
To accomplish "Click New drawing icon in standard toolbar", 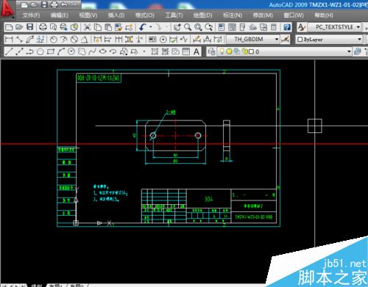I will click(x=9, y=27).
